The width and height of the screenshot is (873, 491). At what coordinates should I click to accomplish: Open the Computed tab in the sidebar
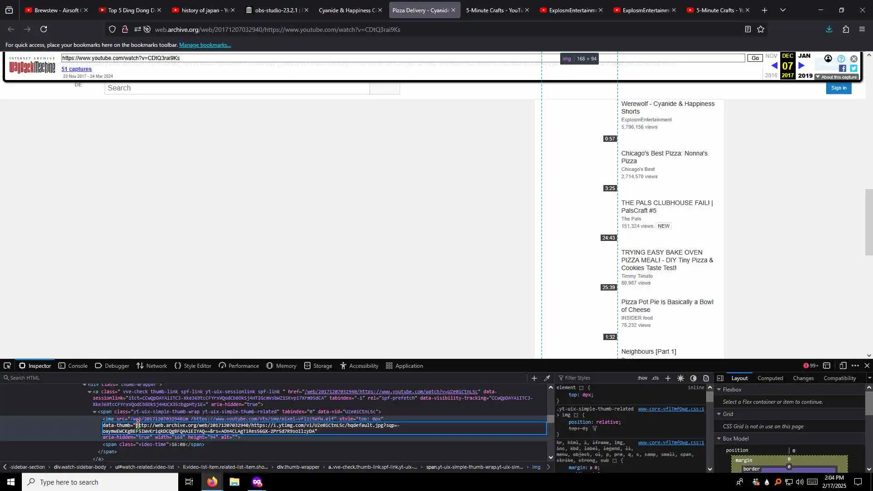click(x=770, y=378)
